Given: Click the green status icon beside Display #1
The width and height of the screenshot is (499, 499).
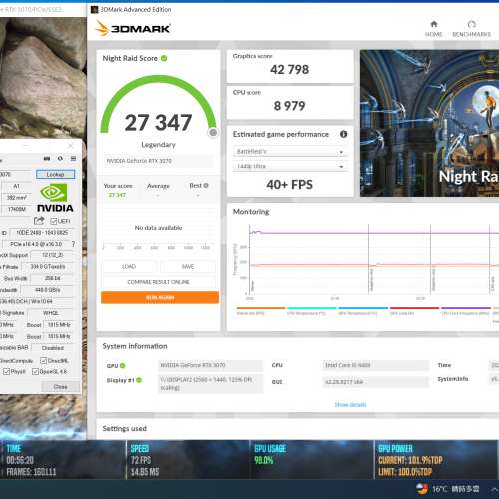Looking at the screenshot, I should point(139,380).
